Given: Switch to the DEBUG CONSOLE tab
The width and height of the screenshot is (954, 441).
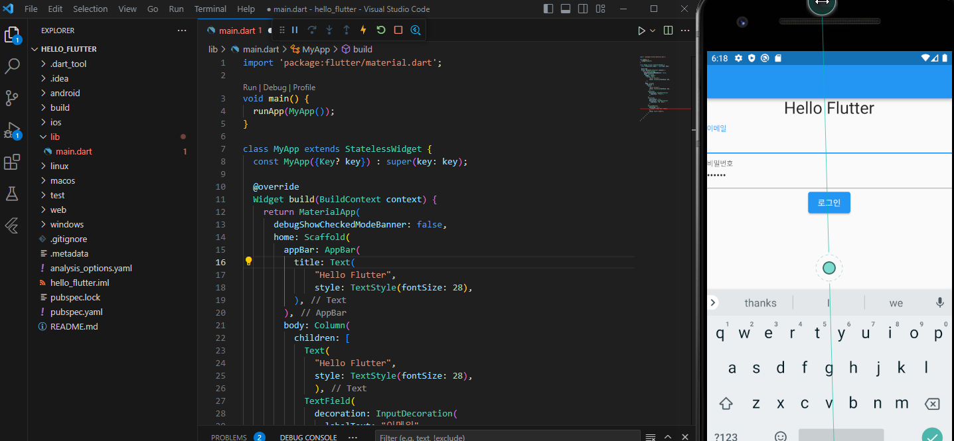Looking at the screenshot, I should tap(308, 437).
